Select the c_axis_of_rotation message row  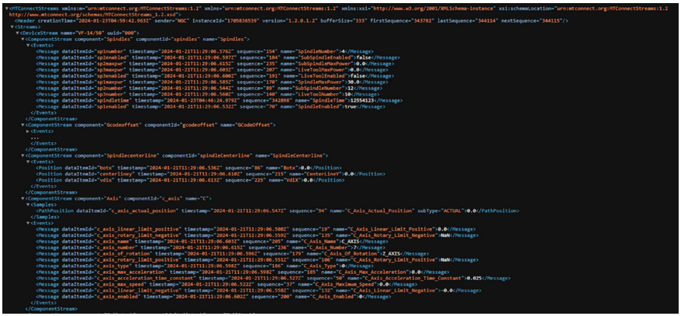pyautogui.click(x=233, y=253)
